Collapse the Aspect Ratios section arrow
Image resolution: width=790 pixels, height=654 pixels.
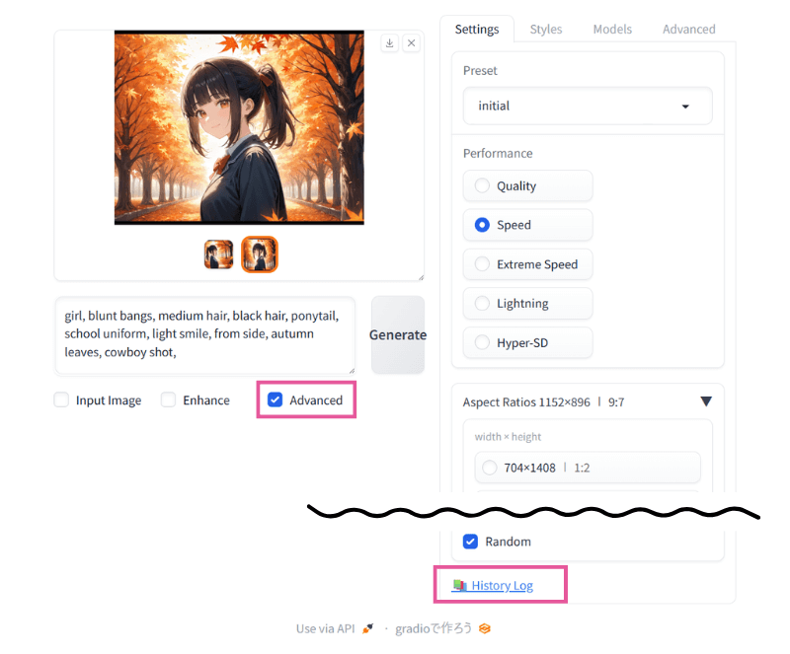click(706, 401)
